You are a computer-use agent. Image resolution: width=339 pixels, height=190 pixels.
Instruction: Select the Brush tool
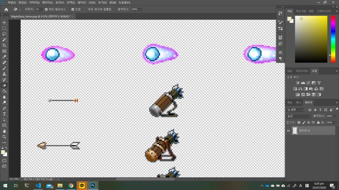point(4,68)
